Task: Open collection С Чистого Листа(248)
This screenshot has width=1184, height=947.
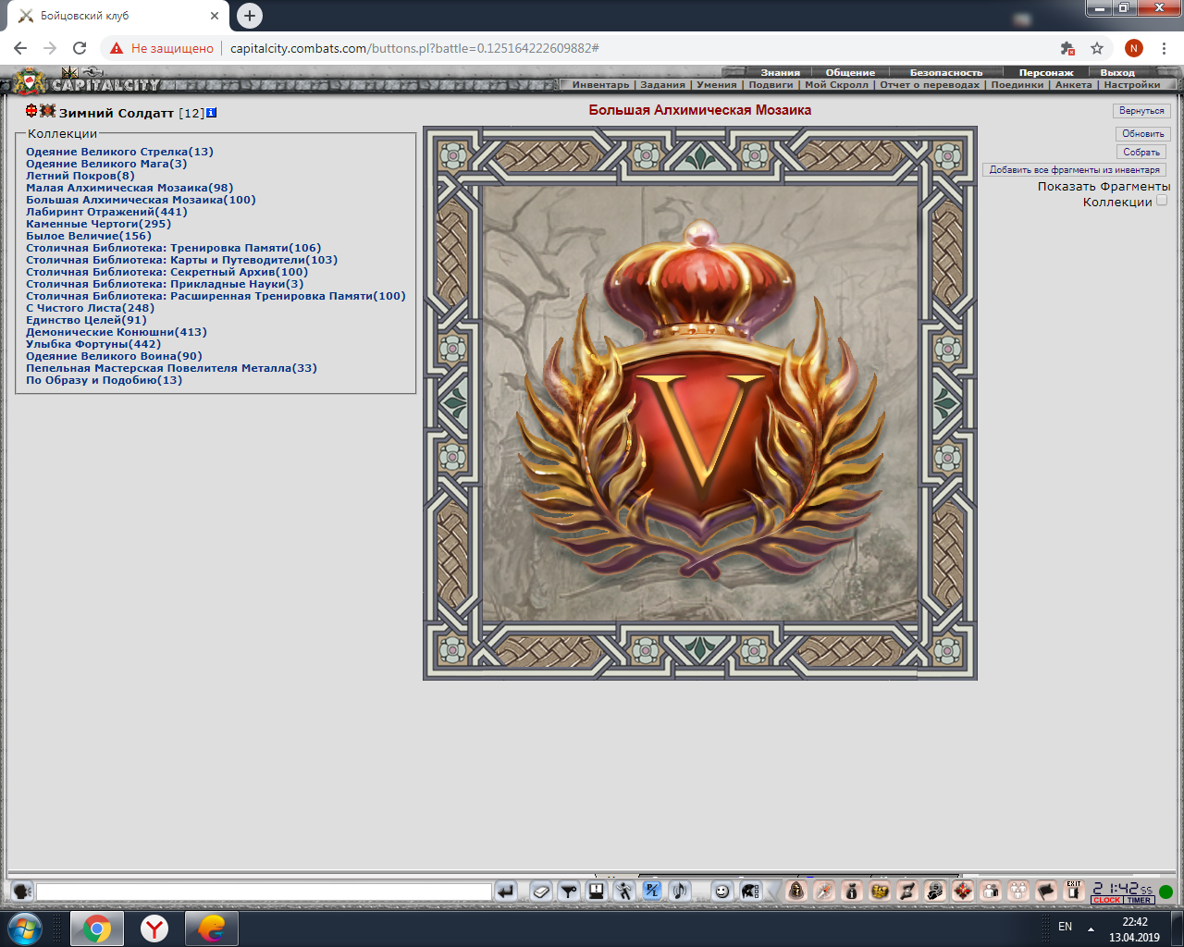Action: tap(91, 308)
